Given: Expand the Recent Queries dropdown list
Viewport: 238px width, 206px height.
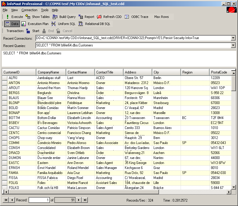Looking at the screenshot, I should pos(233,45).
